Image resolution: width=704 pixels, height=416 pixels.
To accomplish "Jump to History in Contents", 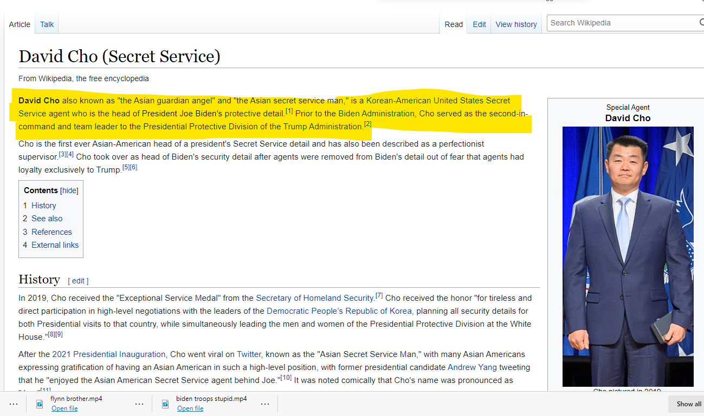I will (x=43, y=206).
